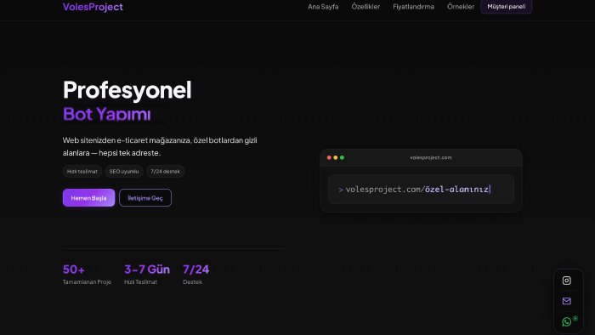This screenshot has height=335, width=595.
Task: Click the green dot in mock window
Action: [x=342, y=157]
